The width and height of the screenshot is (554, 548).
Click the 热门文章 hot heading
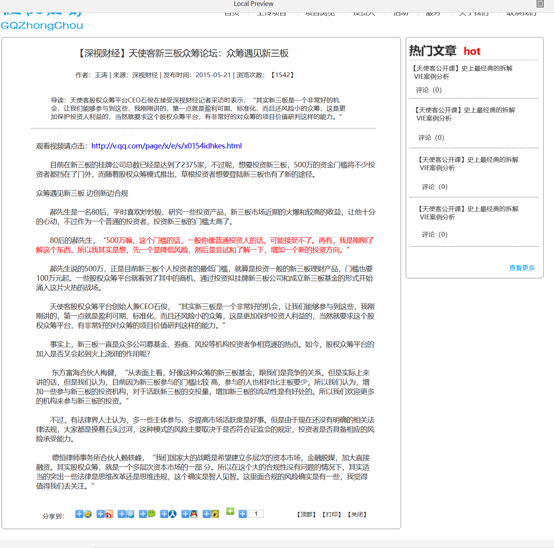coord(445,51)
